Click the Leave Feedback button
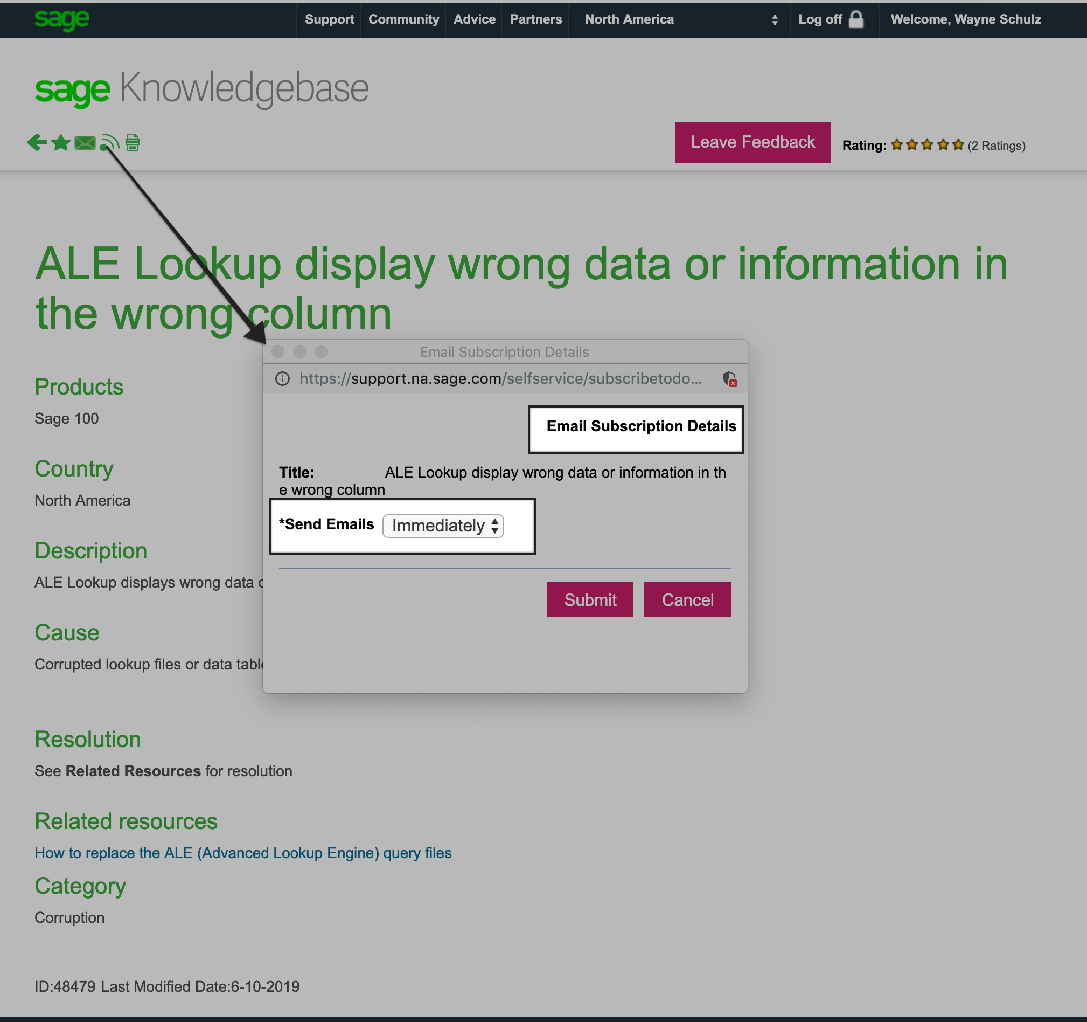 tap(752, 142)
